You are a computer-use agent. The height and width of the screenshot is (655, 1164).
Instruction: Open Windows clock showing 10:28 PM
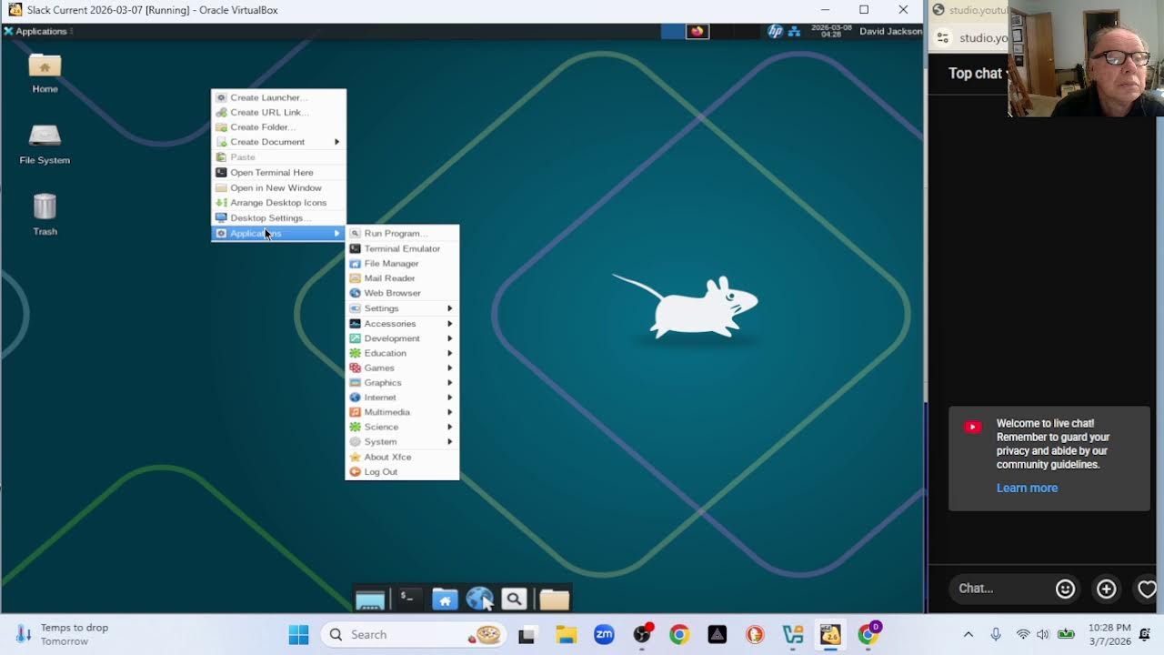(1109, 635)
